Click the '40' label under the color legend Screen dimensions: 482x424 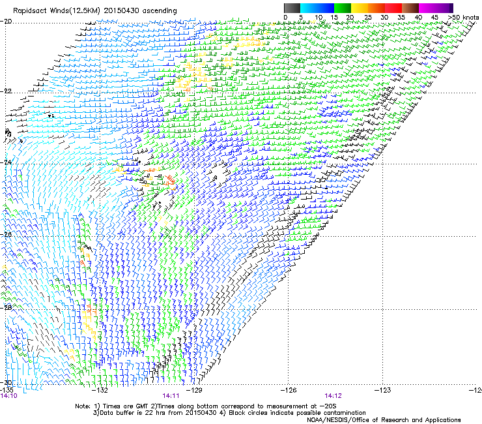coord(418,18)
